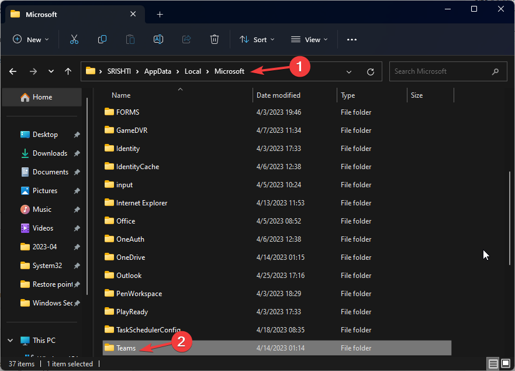The width and height of the screenshot is (515, 371).
Task: Open the See more ellipsis menu
Action: click(351, 39)
